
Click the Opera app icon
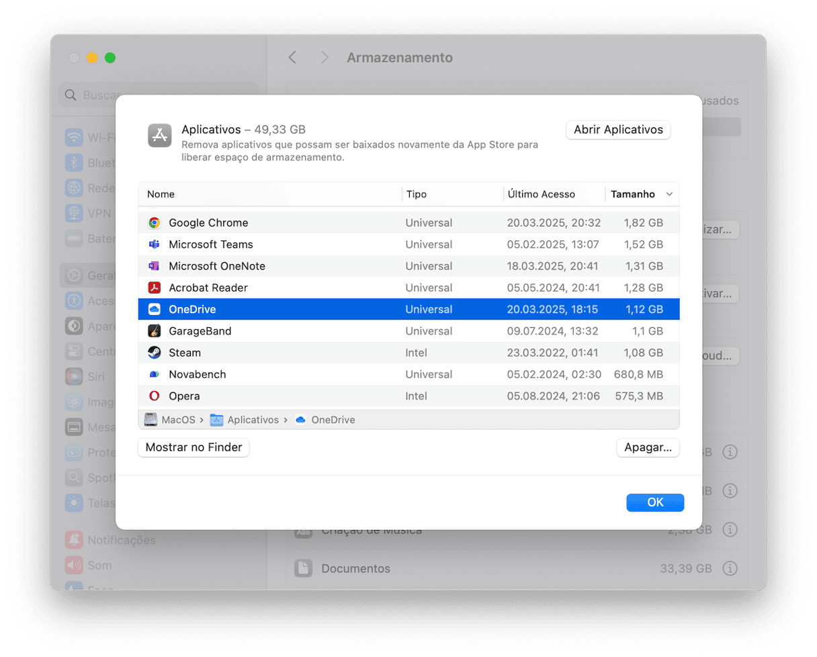click(155, 396)
